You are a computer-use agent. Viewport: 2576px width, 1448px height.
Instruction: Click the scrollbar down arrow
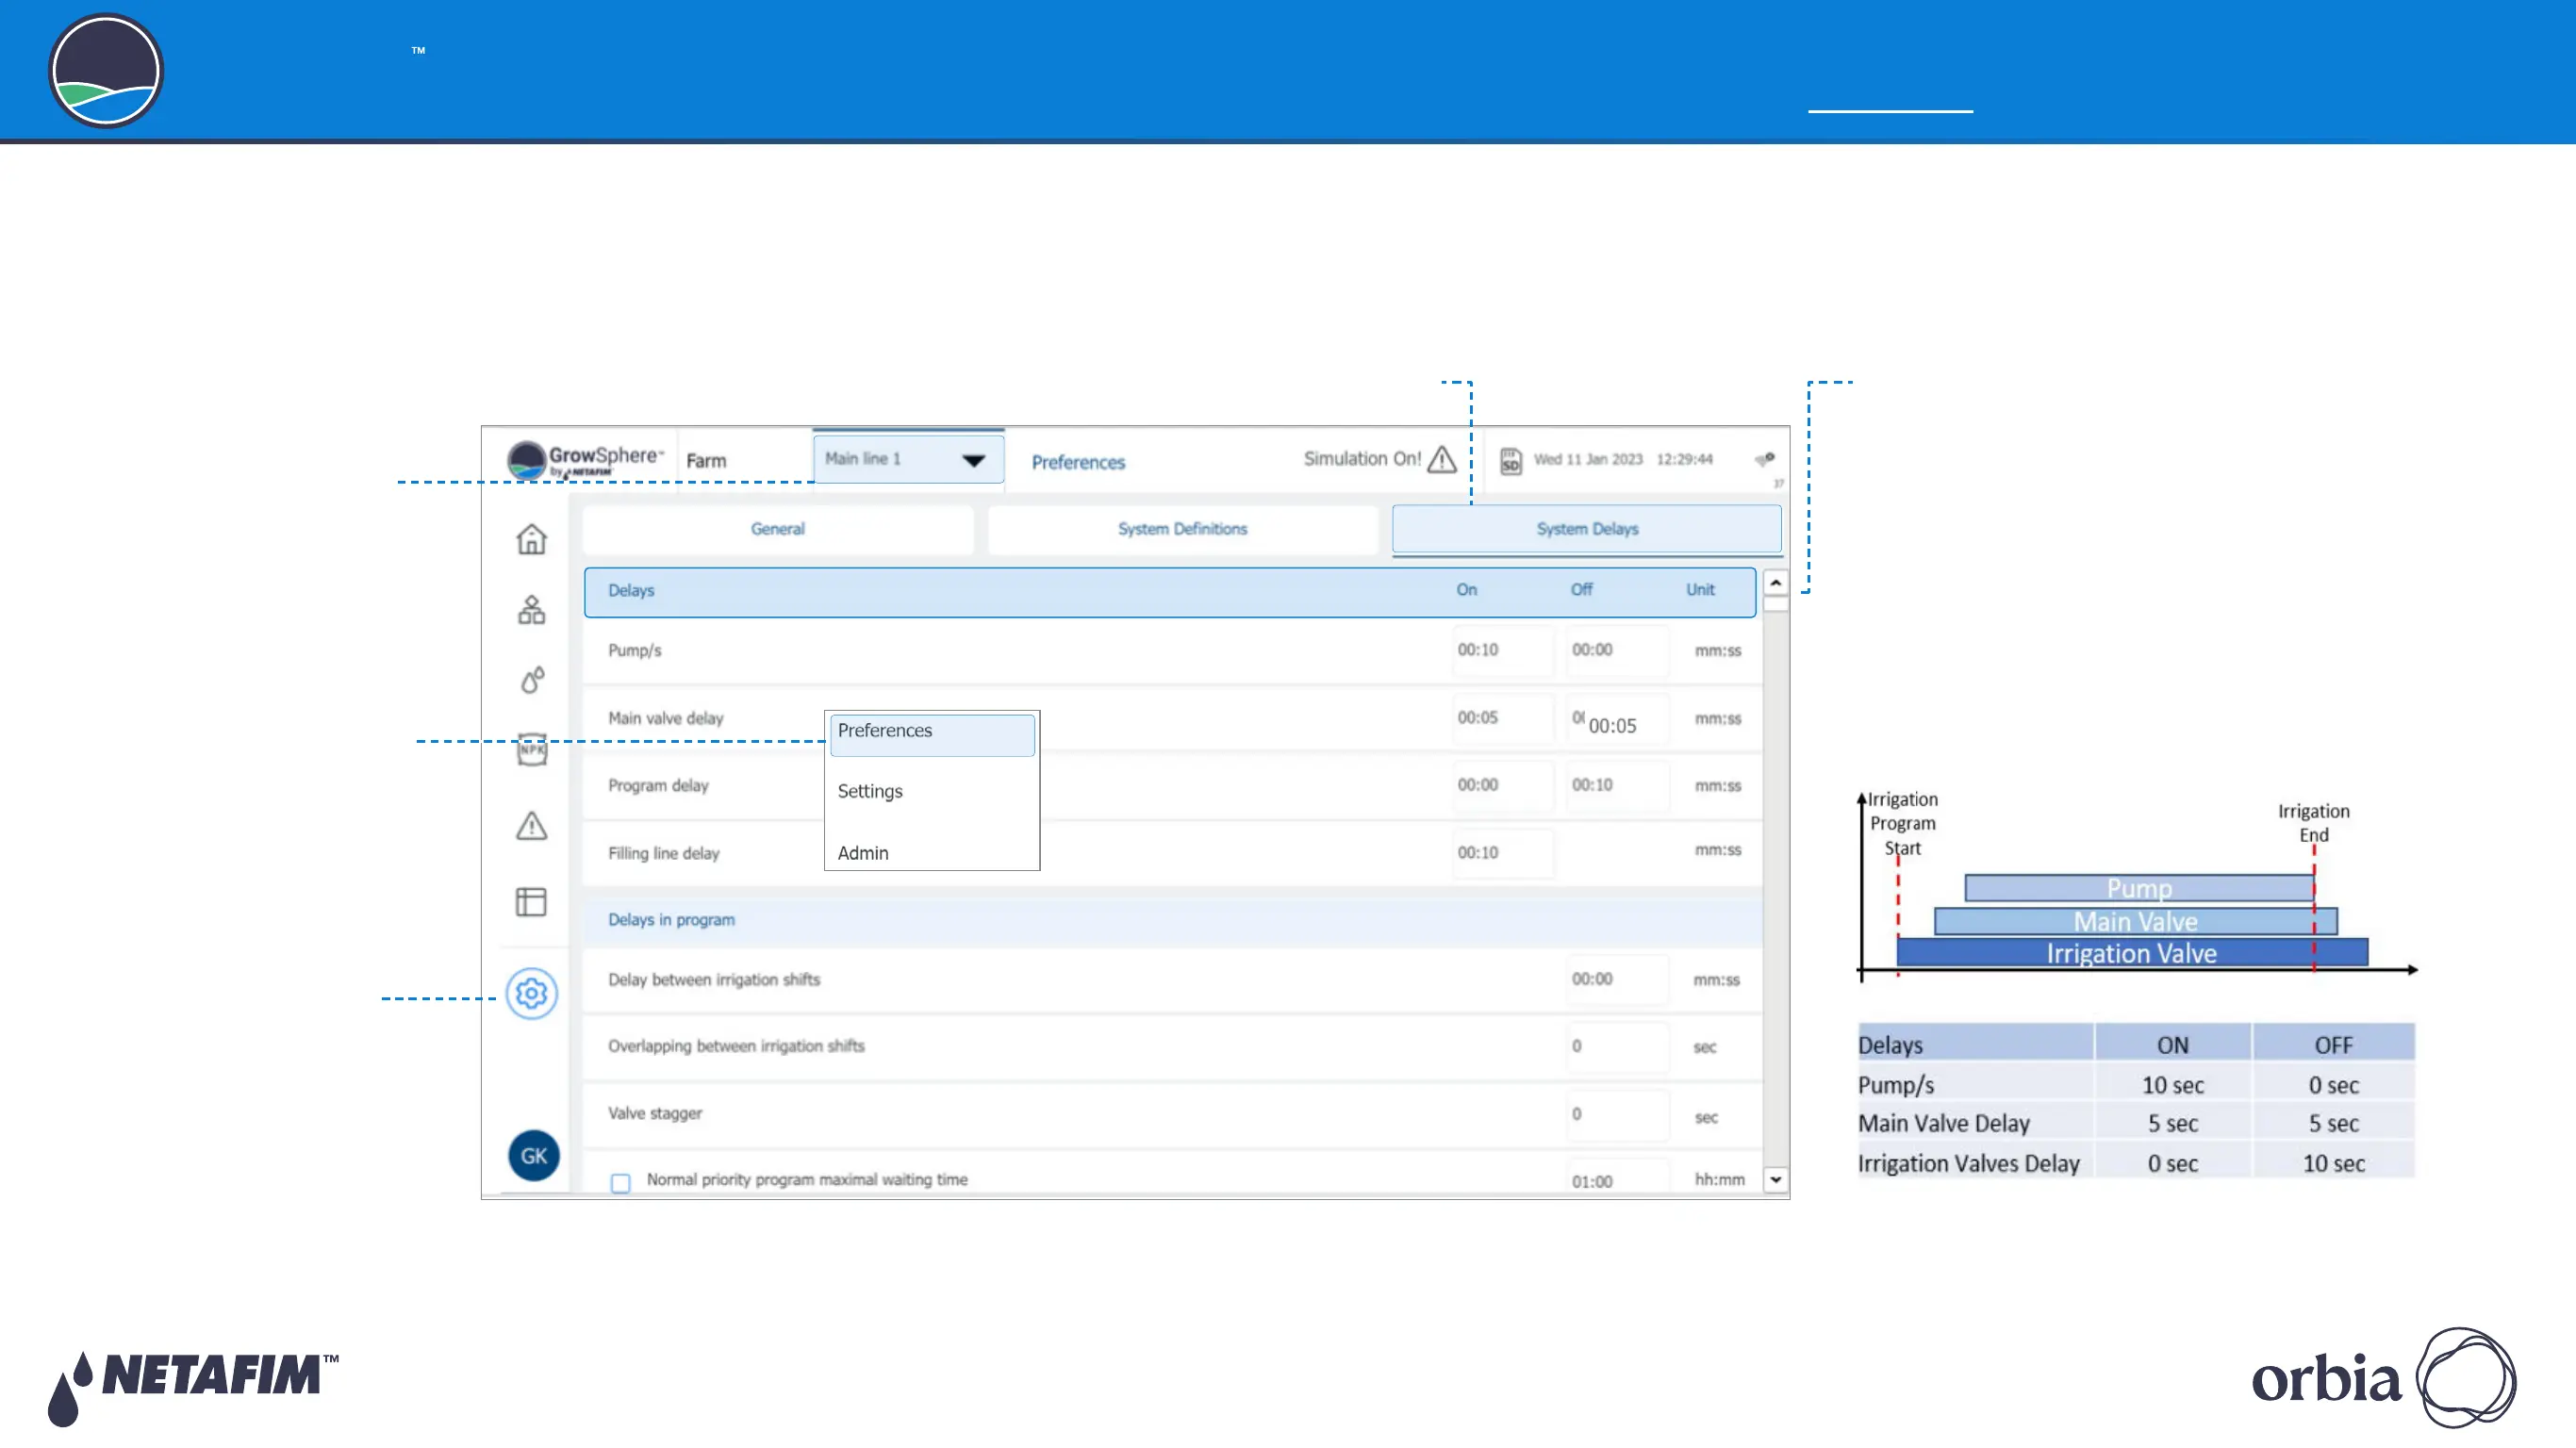point(1775,1180)
